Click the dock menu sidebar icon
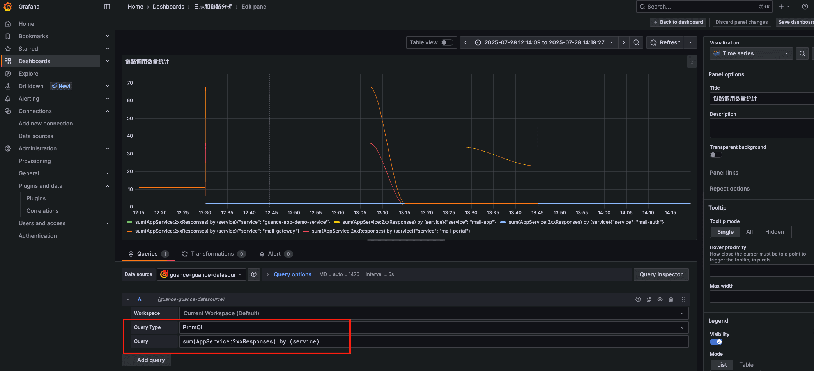 pyautogui.click(x=107, y=7)
